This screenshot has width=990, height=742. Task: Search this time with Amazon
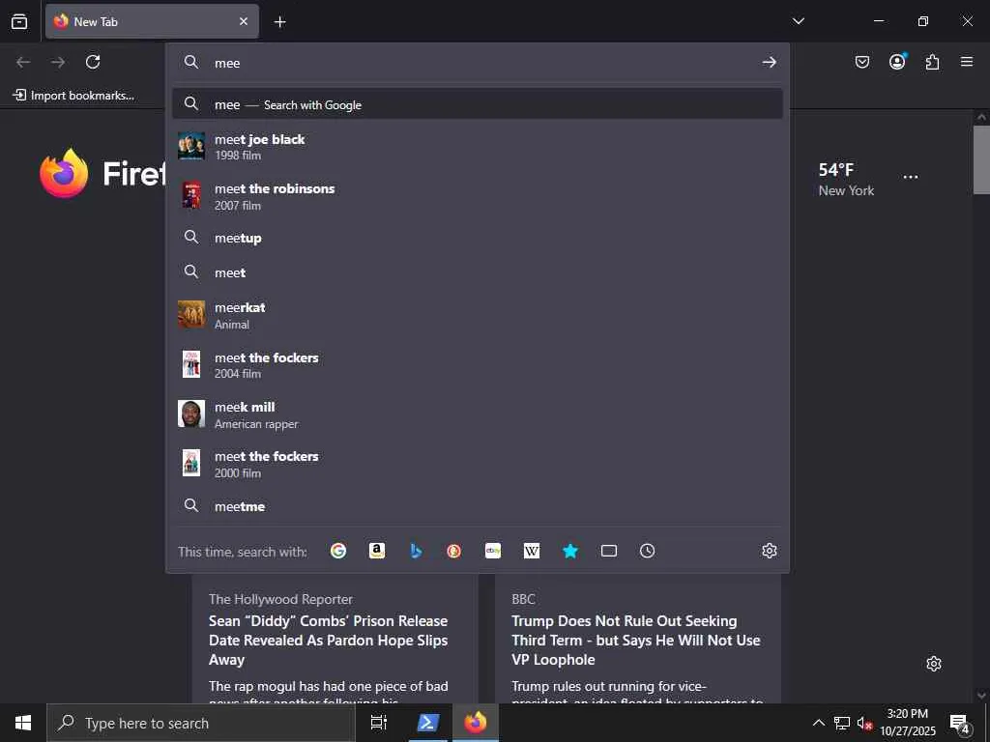click(377, 551)
